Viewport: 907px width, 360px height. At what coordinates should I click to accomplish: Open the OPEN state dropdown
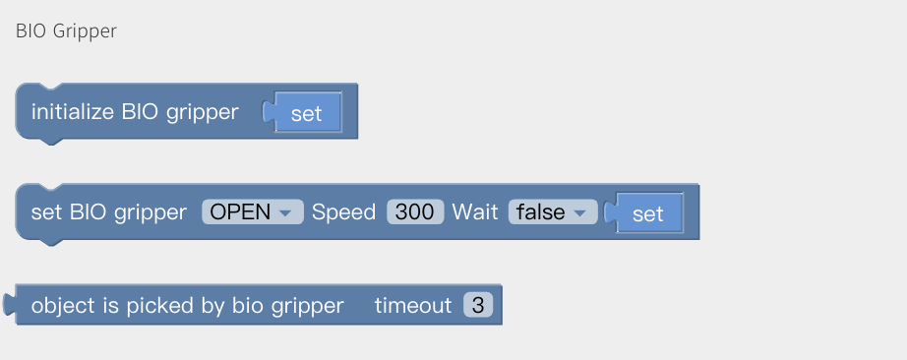[252, 211]
